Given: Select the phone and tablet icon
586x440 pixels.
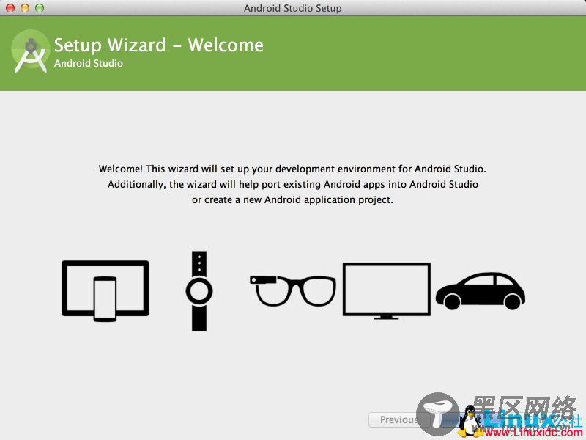Looking at the screenshot, I should click(x=105, y=291).
